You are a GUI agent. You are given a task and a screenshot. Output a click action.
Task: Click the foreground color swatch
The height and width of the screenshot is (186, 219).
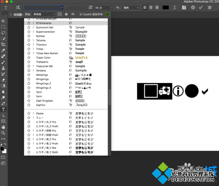click(2, 149)
